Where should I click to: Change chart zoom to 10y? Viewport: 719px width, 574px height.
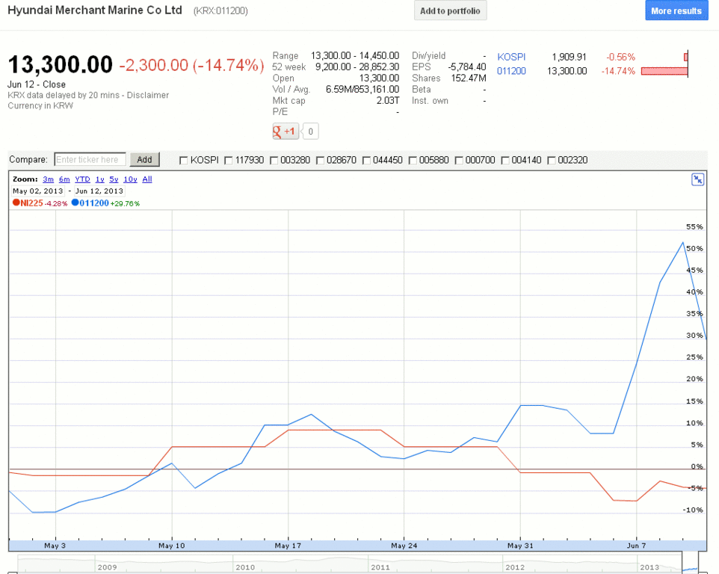pyautogui.click(x=130, y=179)
